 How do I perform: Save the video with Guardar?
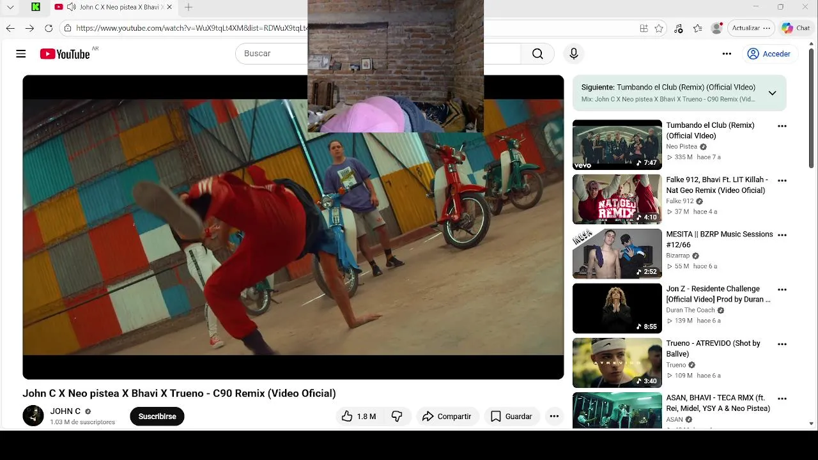(511, 417)
